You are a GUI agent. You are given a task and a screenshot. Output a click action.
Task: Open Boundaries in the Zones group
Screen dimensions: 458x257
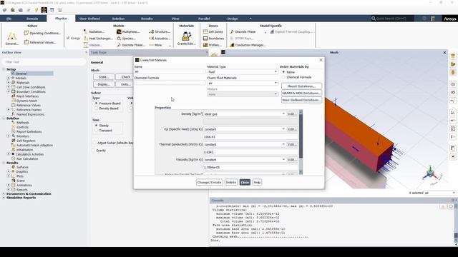(213, 38)
